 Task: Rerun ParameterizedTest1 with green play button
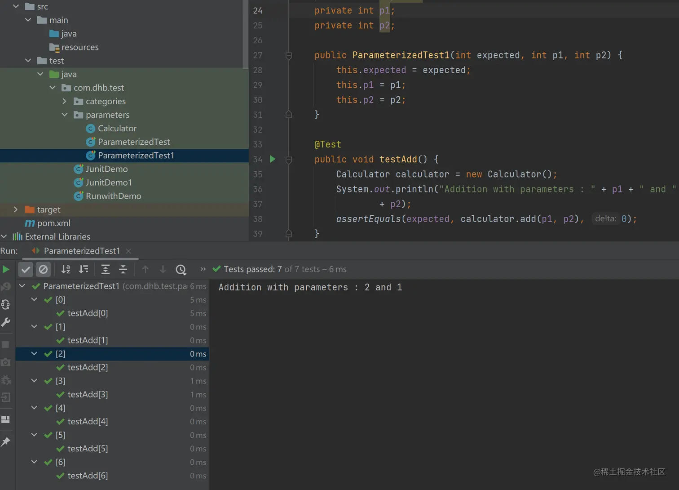click(x=6, y=269)
